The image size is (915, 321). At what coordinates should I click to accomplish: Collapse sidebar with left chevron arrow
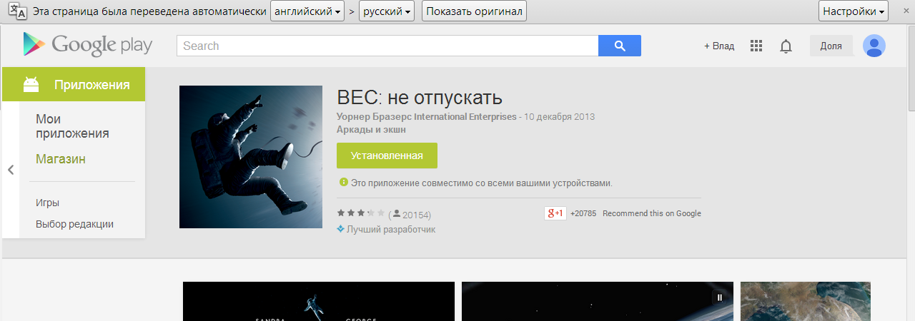click(x=11, y=170)
